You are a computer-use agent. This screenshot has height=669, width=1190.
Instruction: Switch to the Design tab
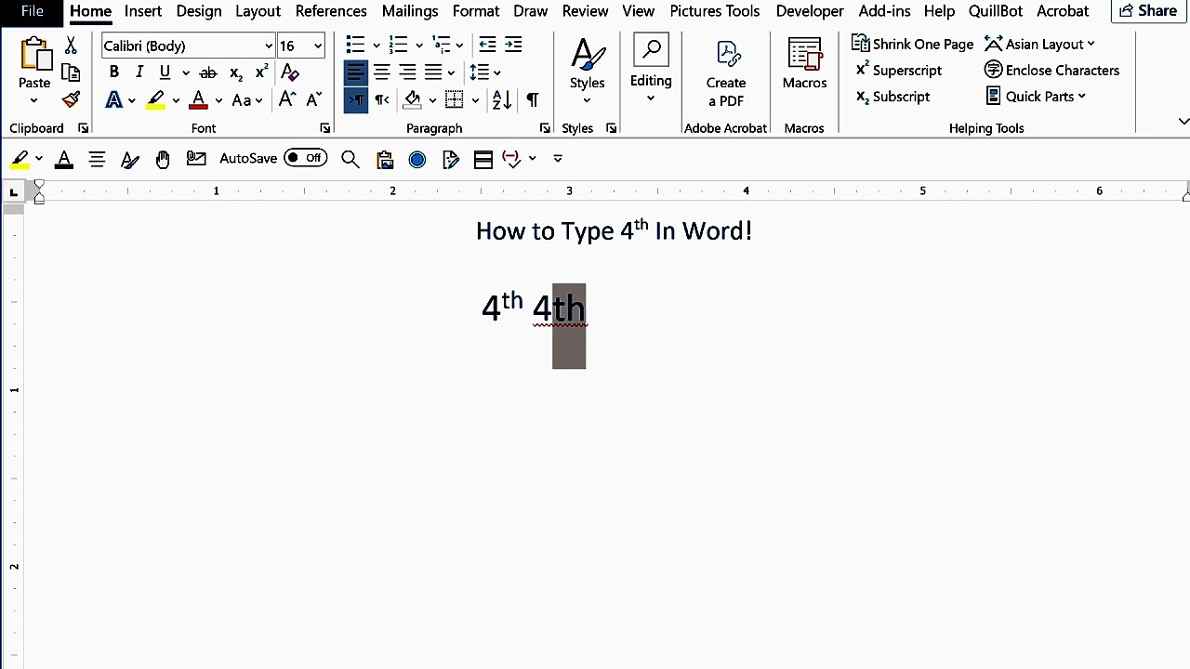tap(199, 11)
